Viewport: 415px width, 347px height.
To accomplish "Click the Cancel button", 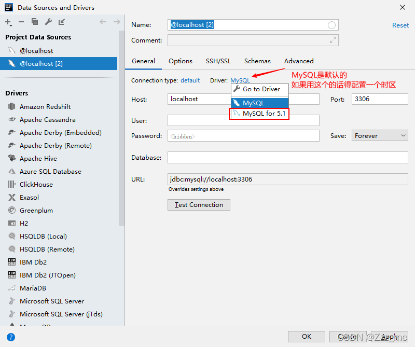I will pyautogui.click(x=348, y=337).
